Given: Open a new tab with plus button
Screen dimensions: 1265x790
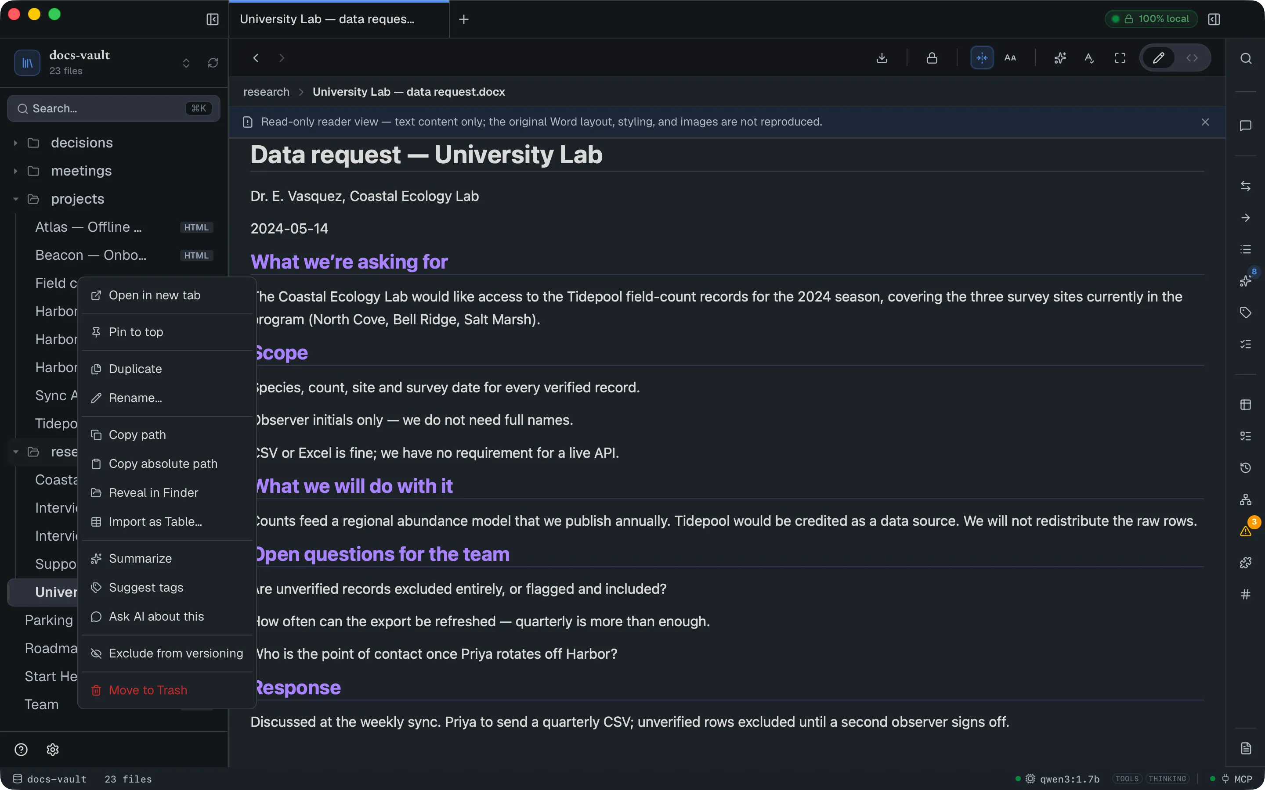Looking at the screenshot, I should (464, 19).
